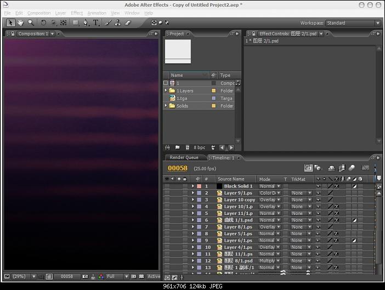Select the Hand tool
Image resolution: width=385 pixels, height=290 pixels.
pos(20,23)
